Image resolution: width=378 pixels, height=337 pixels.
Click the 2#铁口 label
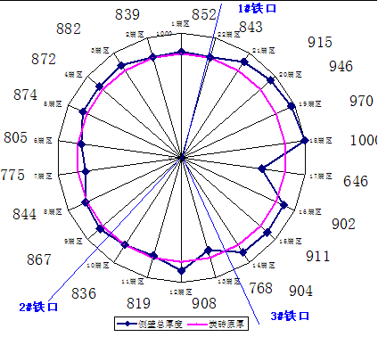point(38,307)
